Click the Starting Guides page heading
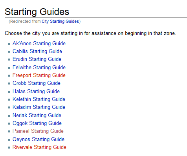187x156 pixels. click(x=37, y=12)
